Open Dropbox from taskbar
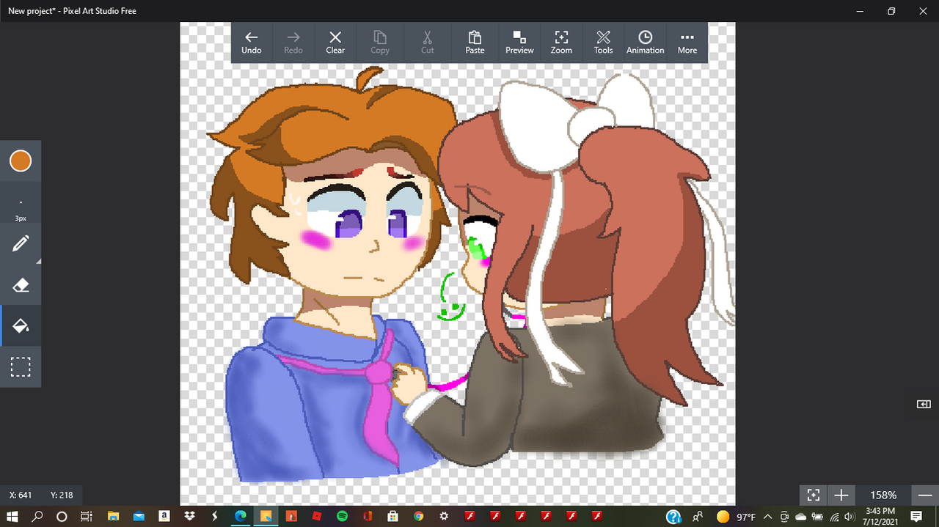The width and height of the screenshot is (939, 527). click(x=190, y=517)
